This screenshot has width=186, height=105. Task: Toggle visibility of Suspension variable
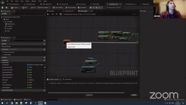pos(45,65)
